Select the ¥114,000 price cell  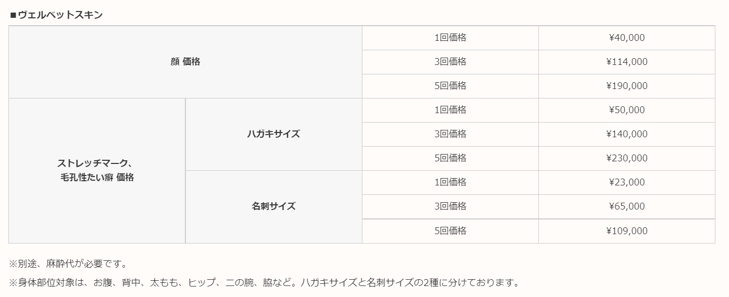pyautogui.click(x=627, y=62)
